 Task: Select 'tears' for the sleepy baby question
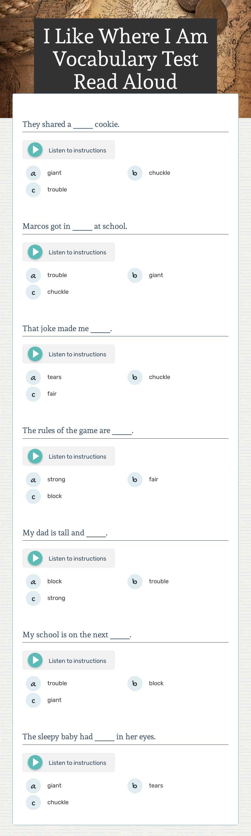156,786
